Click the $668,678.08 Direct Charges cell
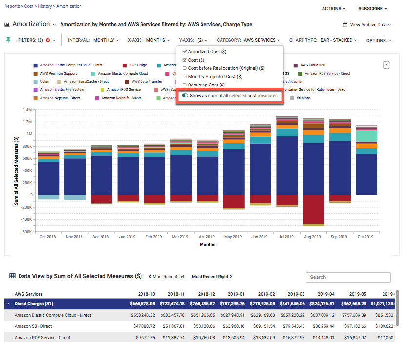The image size is (404, 342). 142,304
